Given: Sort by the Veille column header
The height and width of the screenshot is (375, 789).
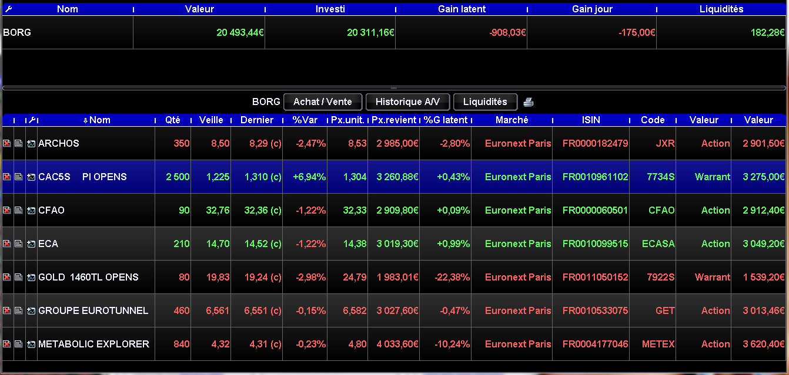Looking at the screenshot, I should click(x=212, y=120).
